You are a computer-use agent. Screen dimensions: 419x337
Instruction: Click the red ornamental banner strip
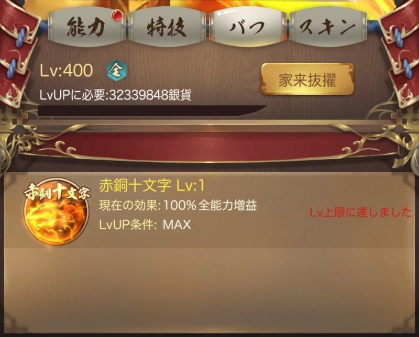point(210,146)
